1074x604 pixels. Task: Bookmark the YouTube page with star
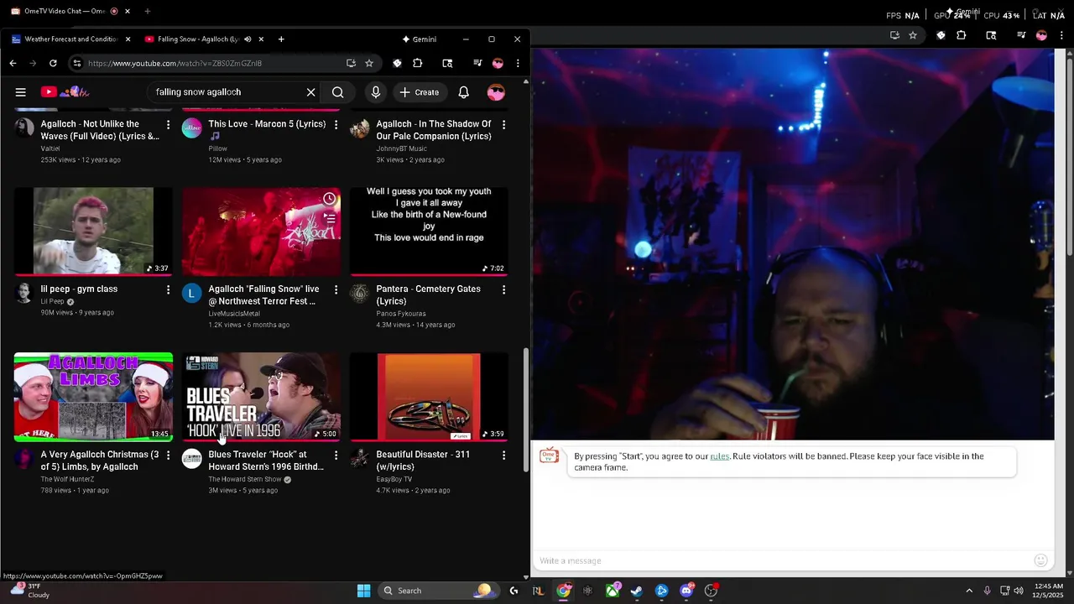369,63
